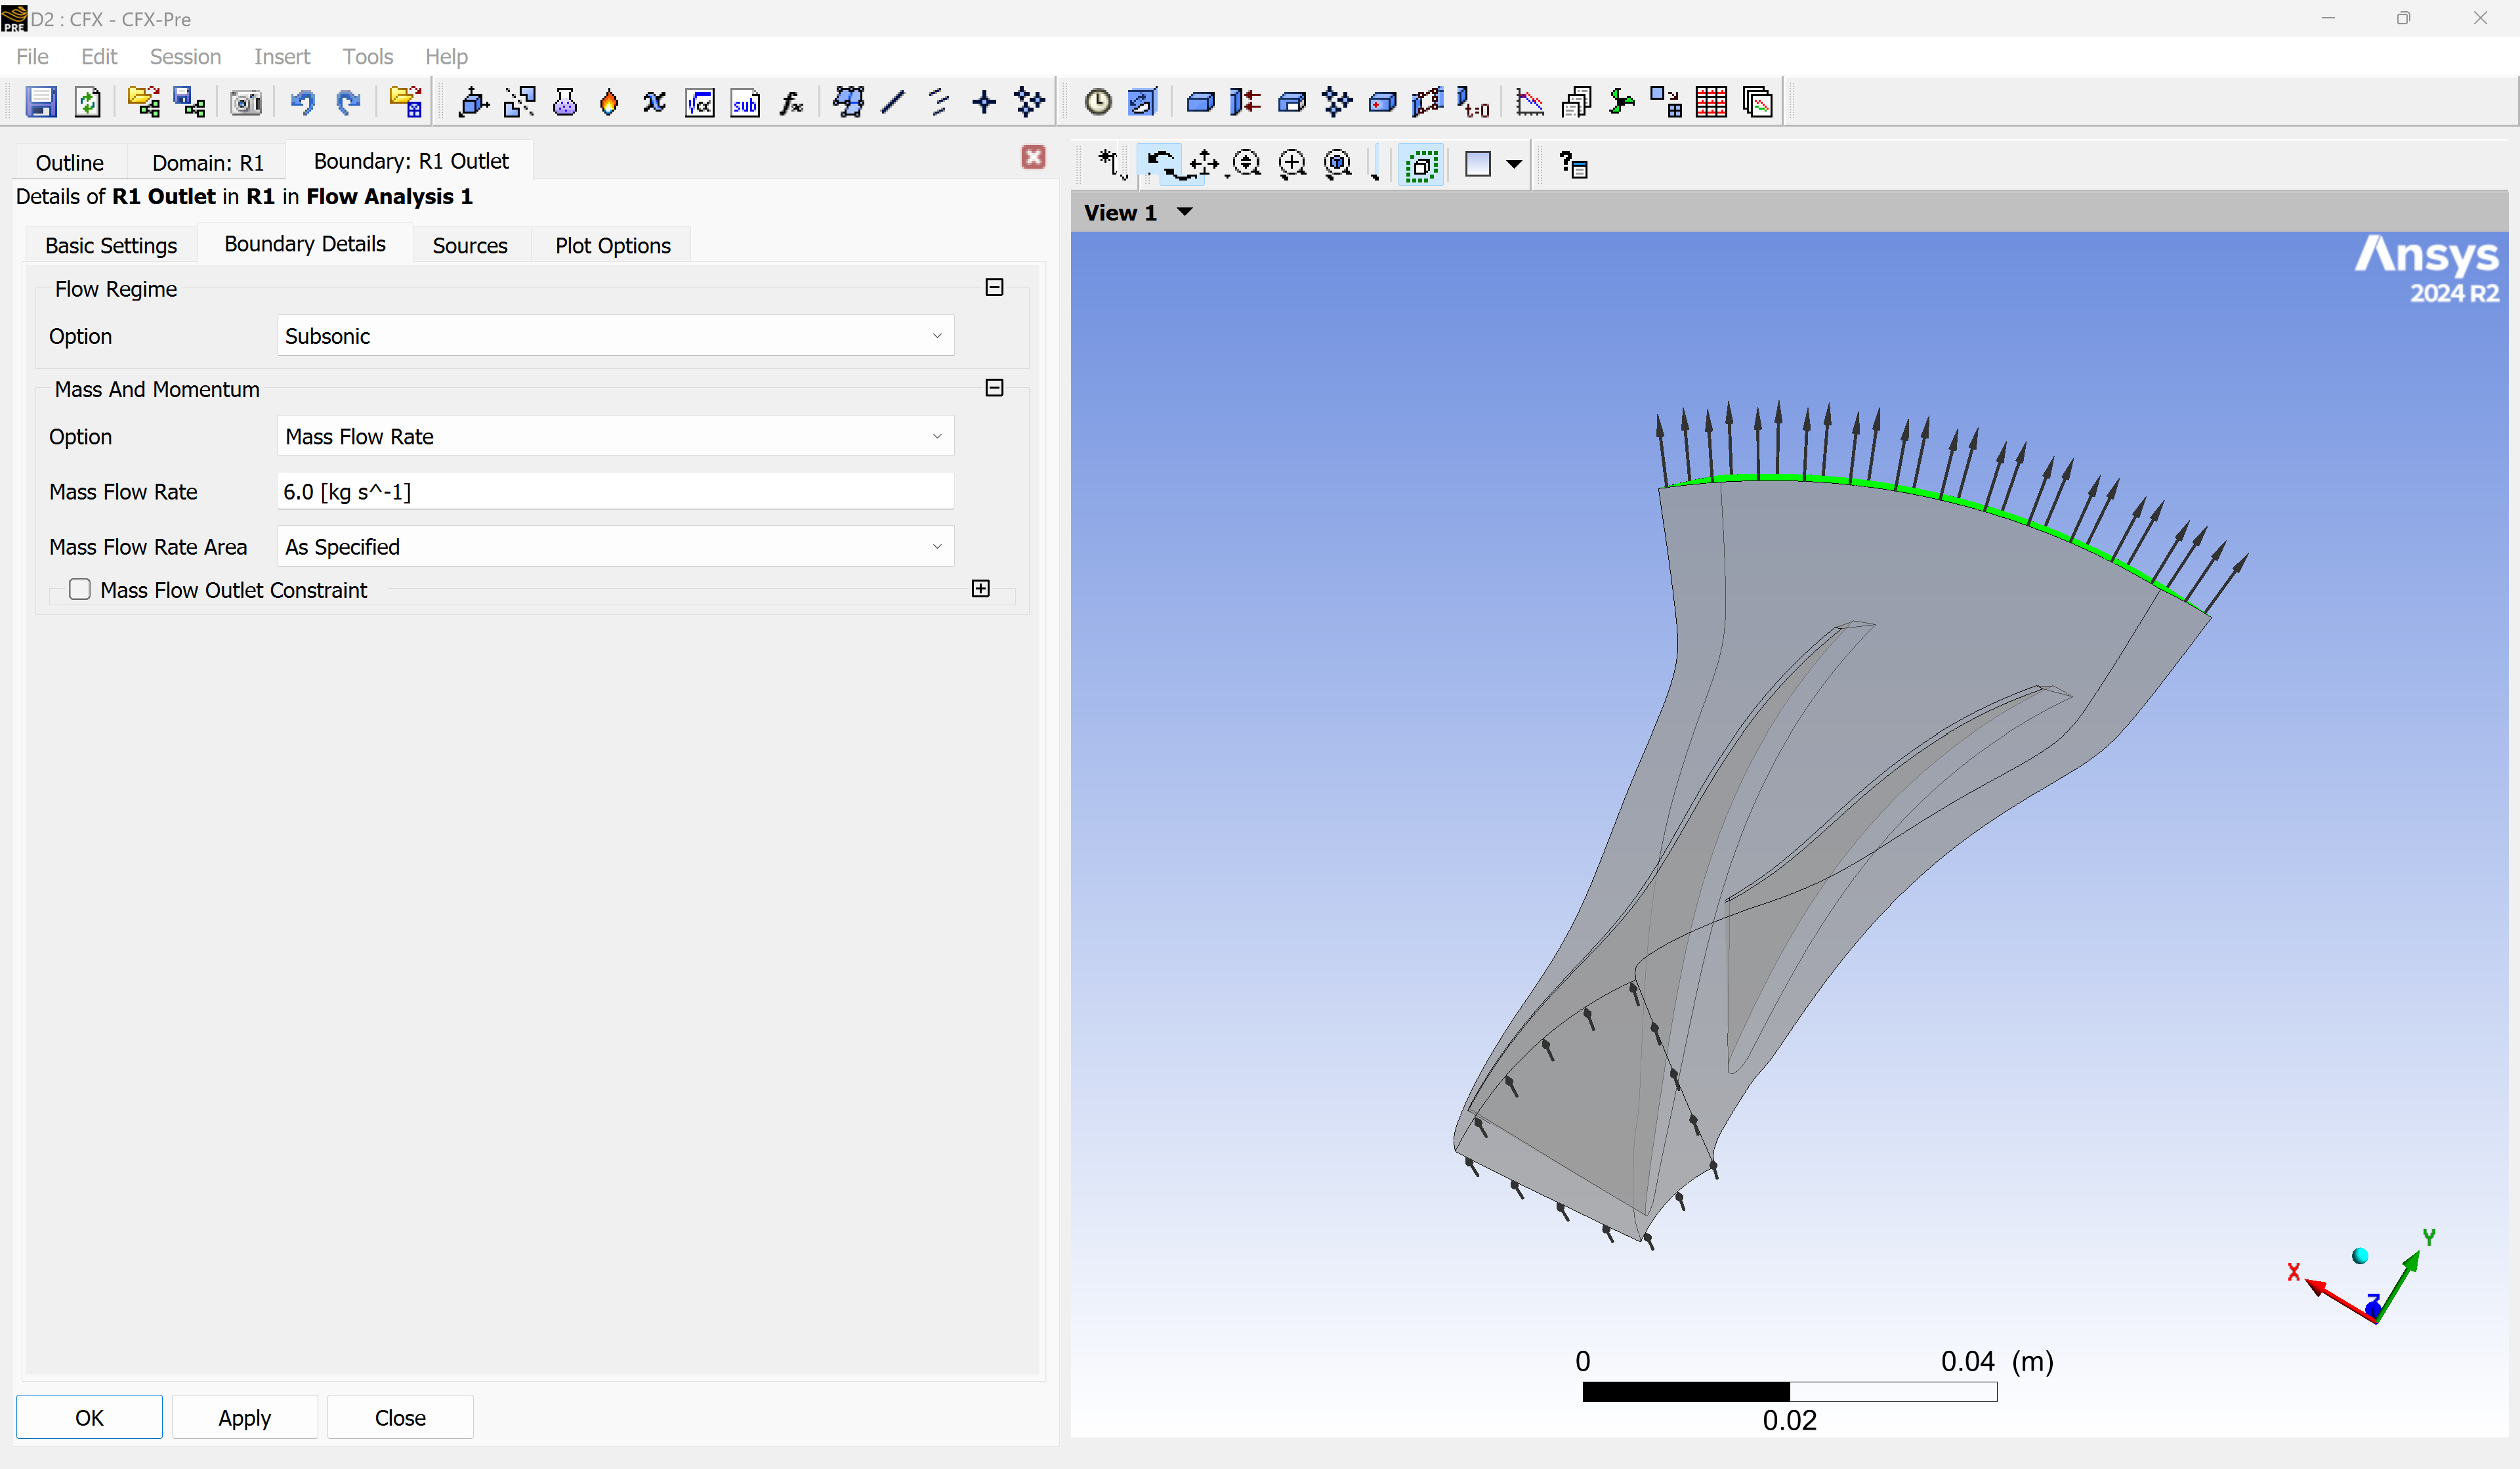The image size is (2520, 1469).
Task: Click the Analysis Type clock icon
Action: click(x=1098, y=102)
